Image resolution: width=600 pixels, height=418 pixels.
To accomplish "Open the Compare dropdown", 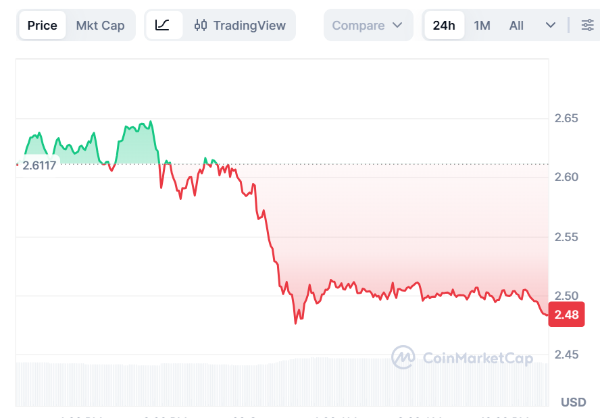I will pyautogui.click(x=368, y=26).
